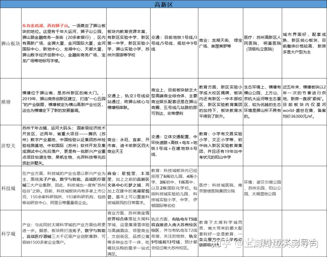Click cell 在产业方面，科技城的产业
Viewport: 327px width, 257px height.
(x=64, y=188)
